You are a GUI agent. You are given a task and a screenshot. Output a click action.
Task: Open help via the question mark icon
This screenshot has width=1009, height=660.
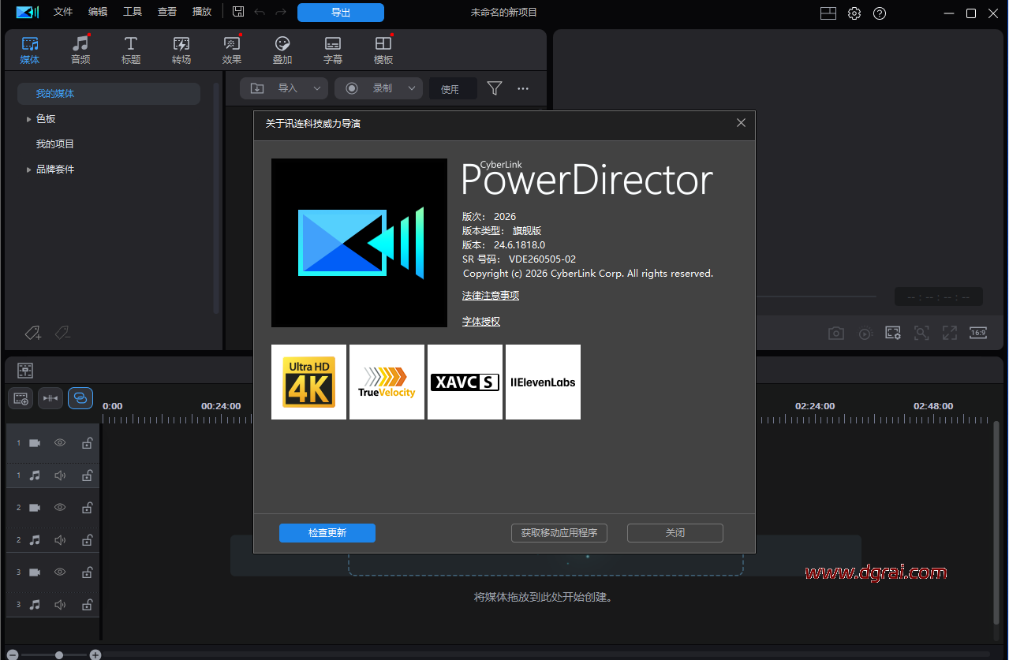(880, 13)
